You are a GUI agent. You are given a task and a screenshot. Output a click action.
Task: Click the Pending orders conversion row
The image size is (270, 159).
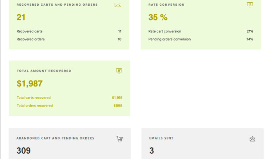(x=201, y=39)
